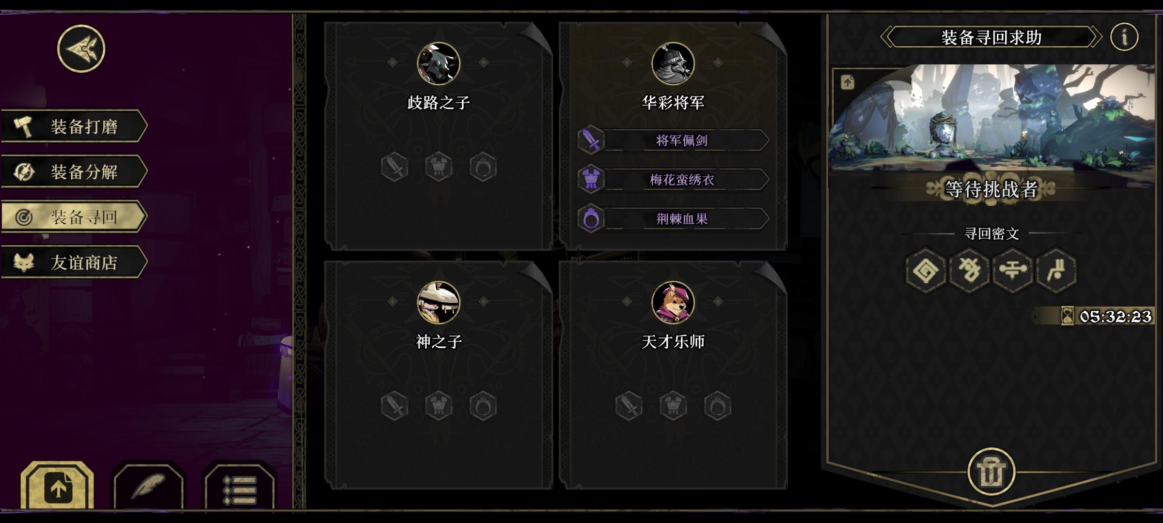The height and width of the screenshot is (523, 1163).
Task: Open the 友谊商店 menu entry
Action: pos(74,262)
